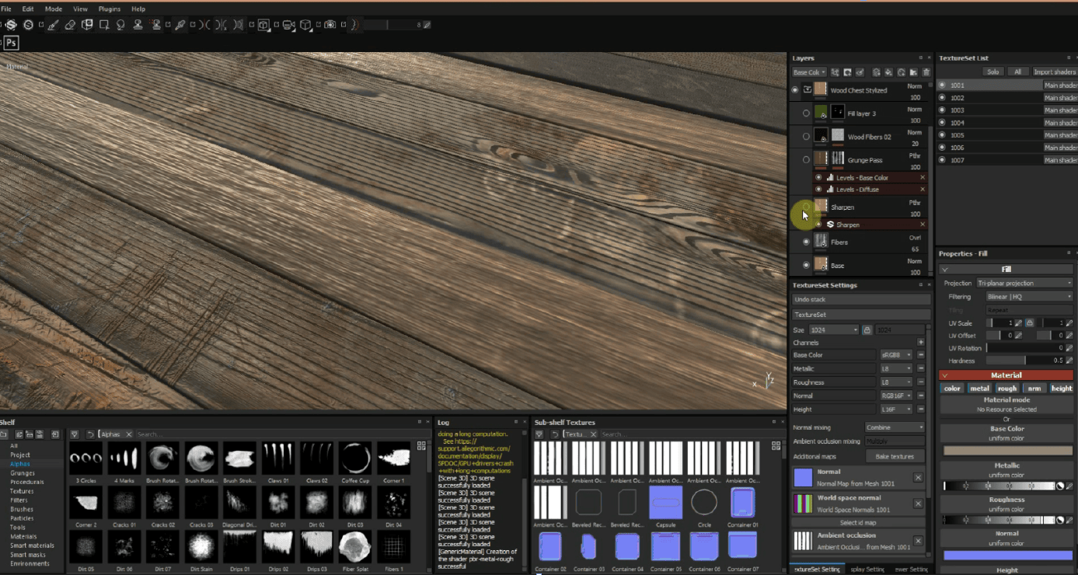The width and height of the screenshot is (1078, 575).
Task: Switch to 3D view mode cube icon
Action: (263, 25)
